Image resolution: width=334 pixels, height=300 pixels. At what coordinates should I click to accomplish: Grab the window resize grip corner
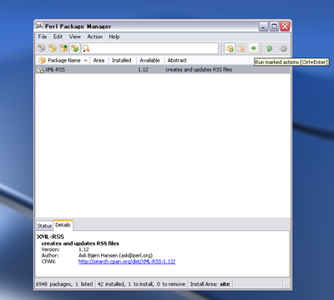click(x=287, y=285)
